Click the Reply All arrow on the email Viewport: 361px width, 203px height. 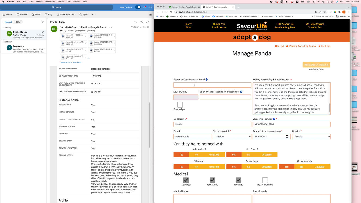142,22
